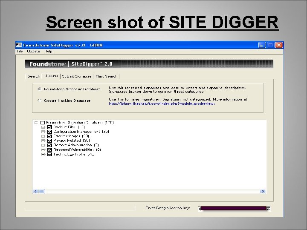307x230 pixels.
Task: Expand the Remote Administration tree node
Action: 43,145
